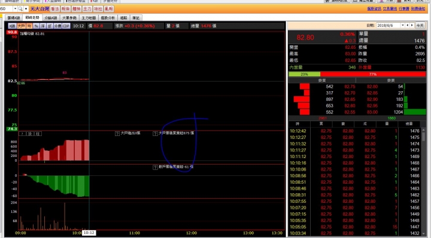
Task: Click the plus add-to-watchlist icon
Action: 26,9
